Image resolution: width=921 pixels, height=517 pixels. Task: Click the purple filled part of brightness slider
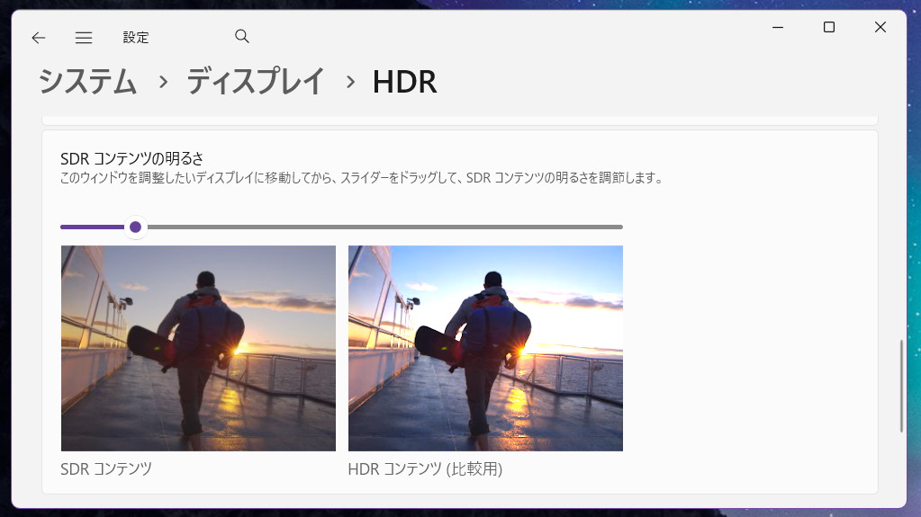92,227
